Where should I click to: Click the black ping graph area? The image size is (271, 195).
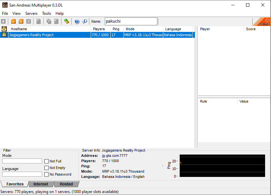pos(222,166)
